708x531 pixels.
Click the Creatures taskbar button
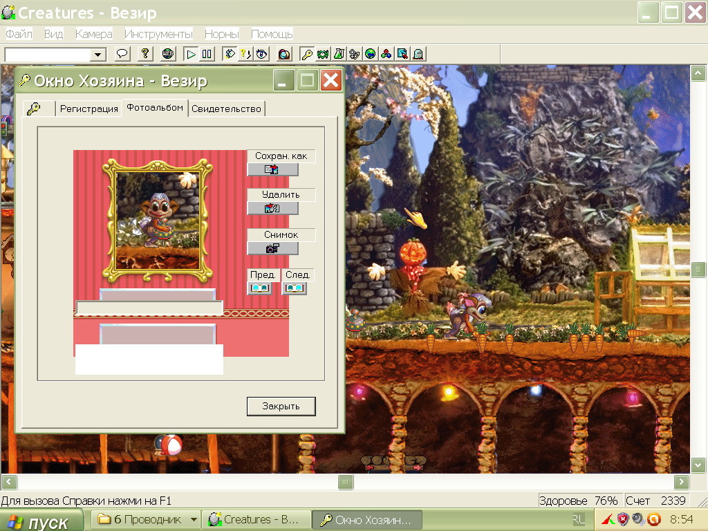(x=257, y=520)
